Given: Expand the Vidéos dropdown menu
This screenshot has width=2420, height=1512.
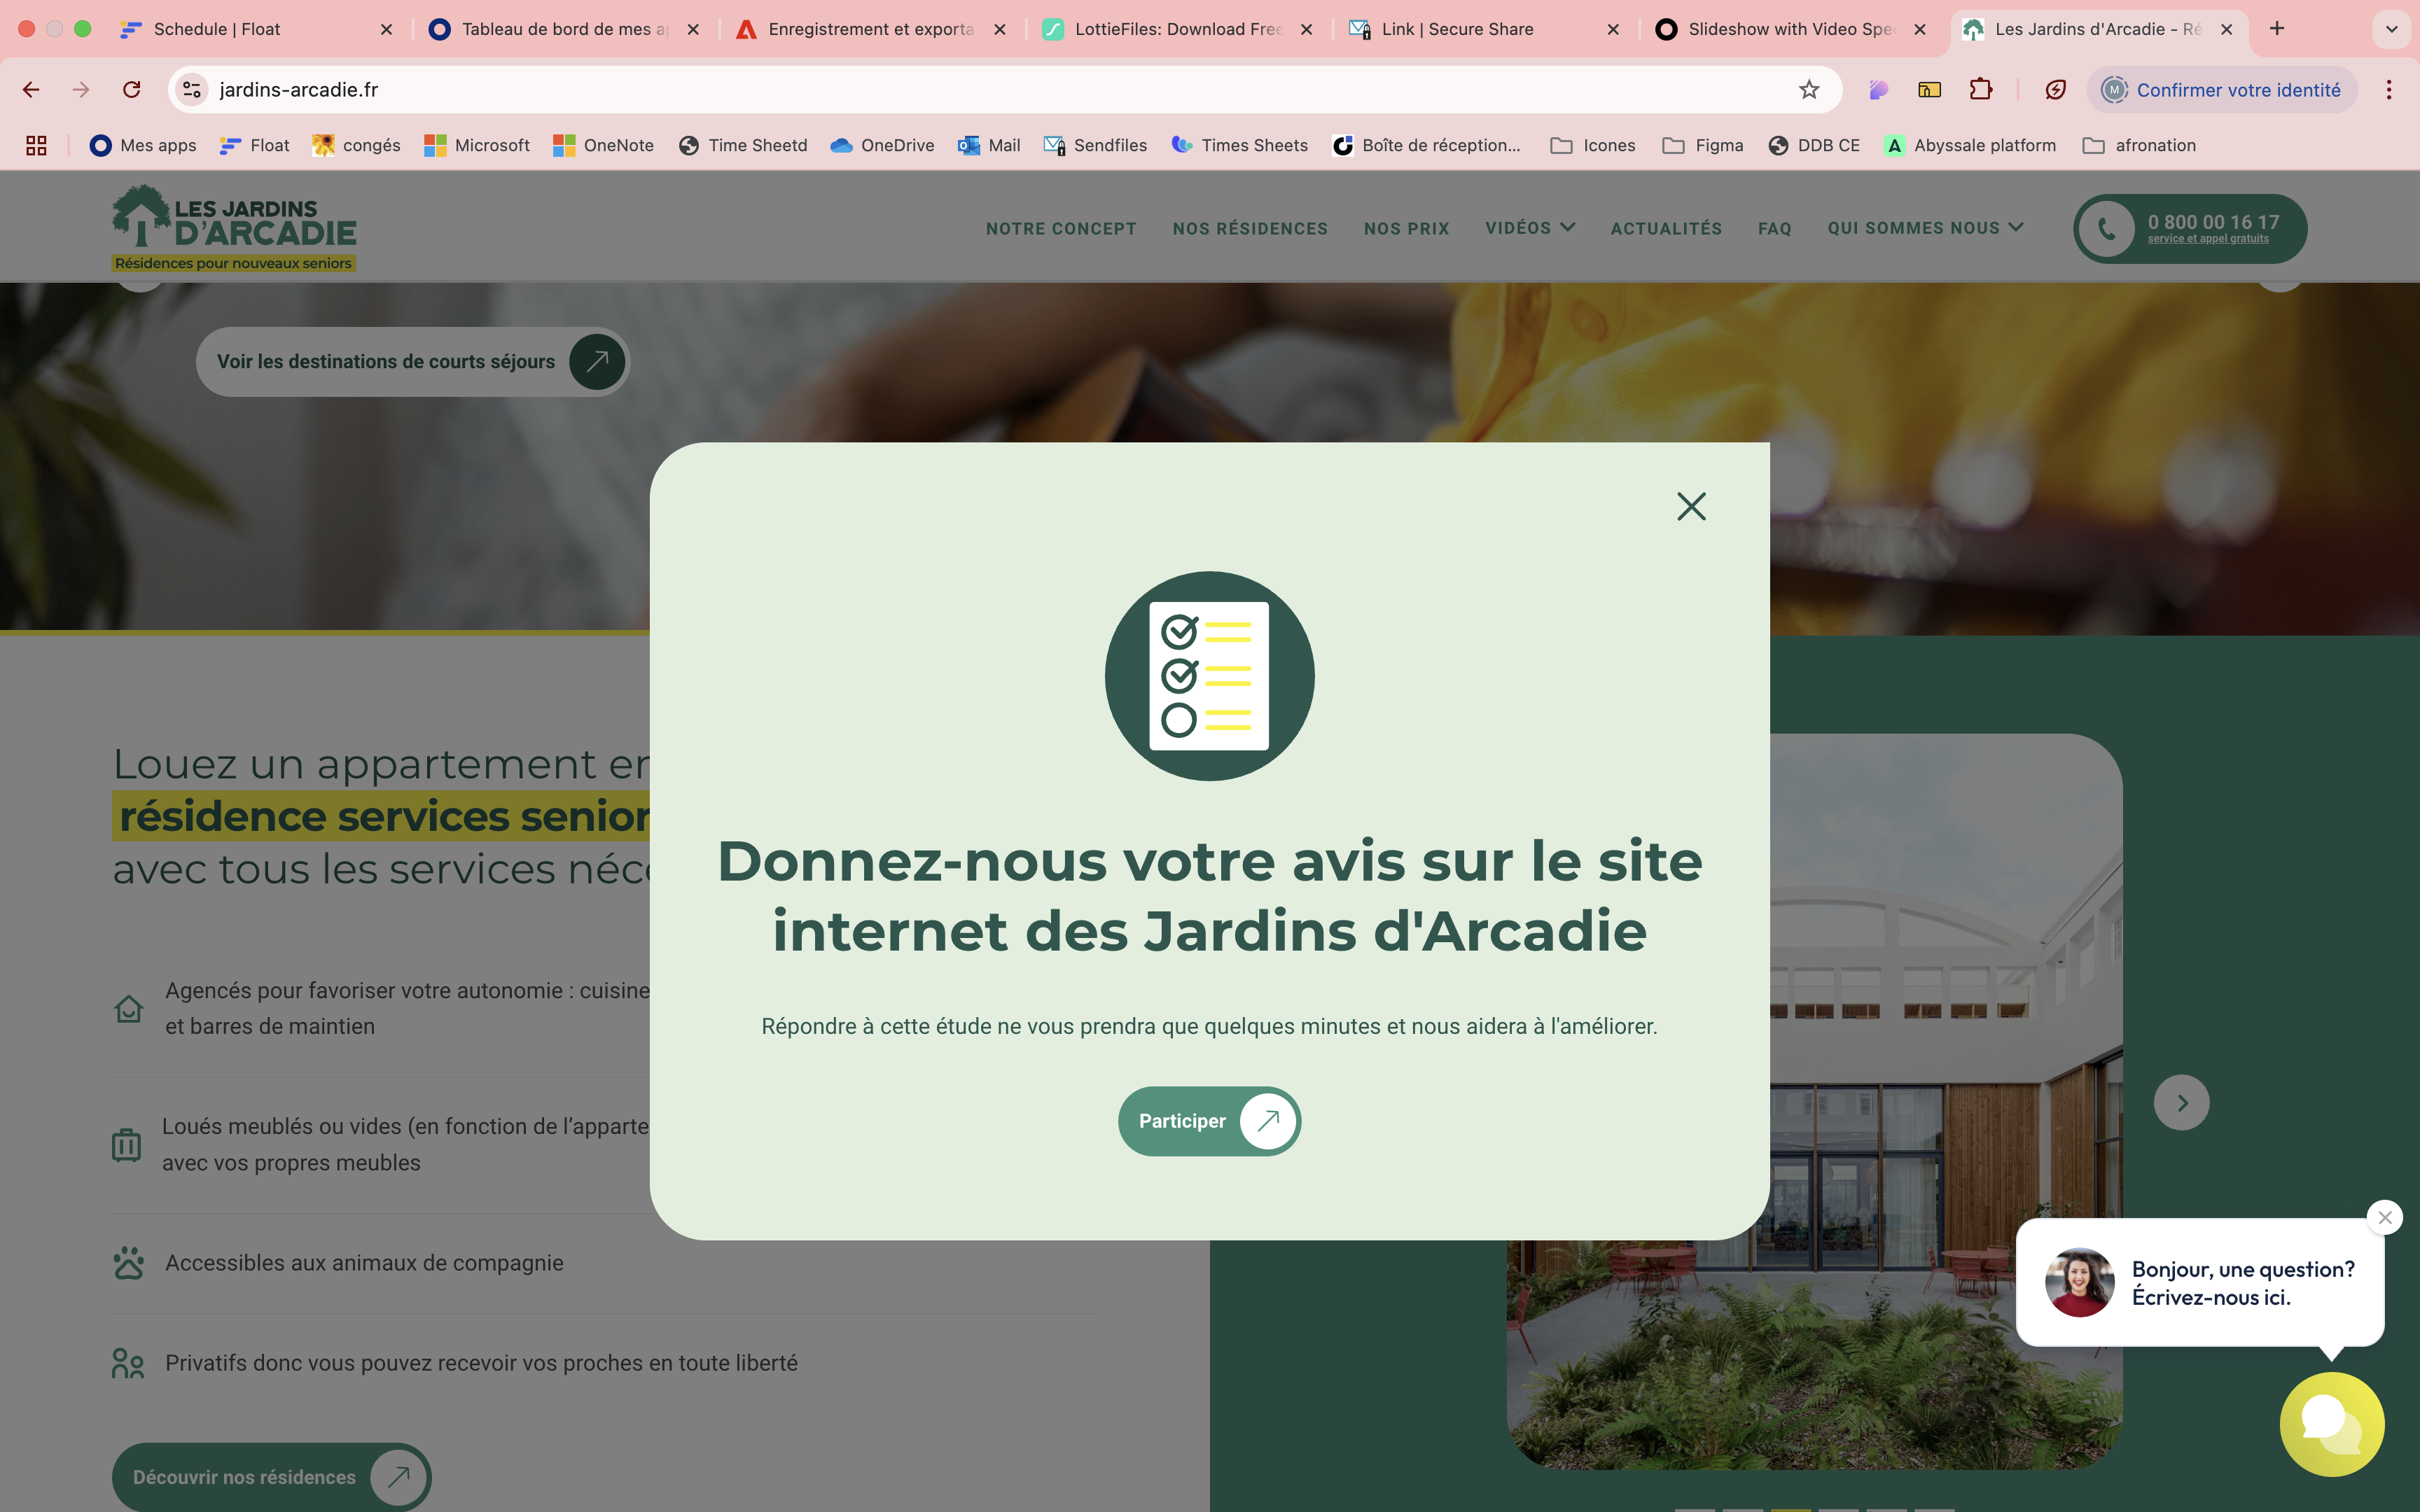Looking at the screenshot, I should click(1529, 227).
